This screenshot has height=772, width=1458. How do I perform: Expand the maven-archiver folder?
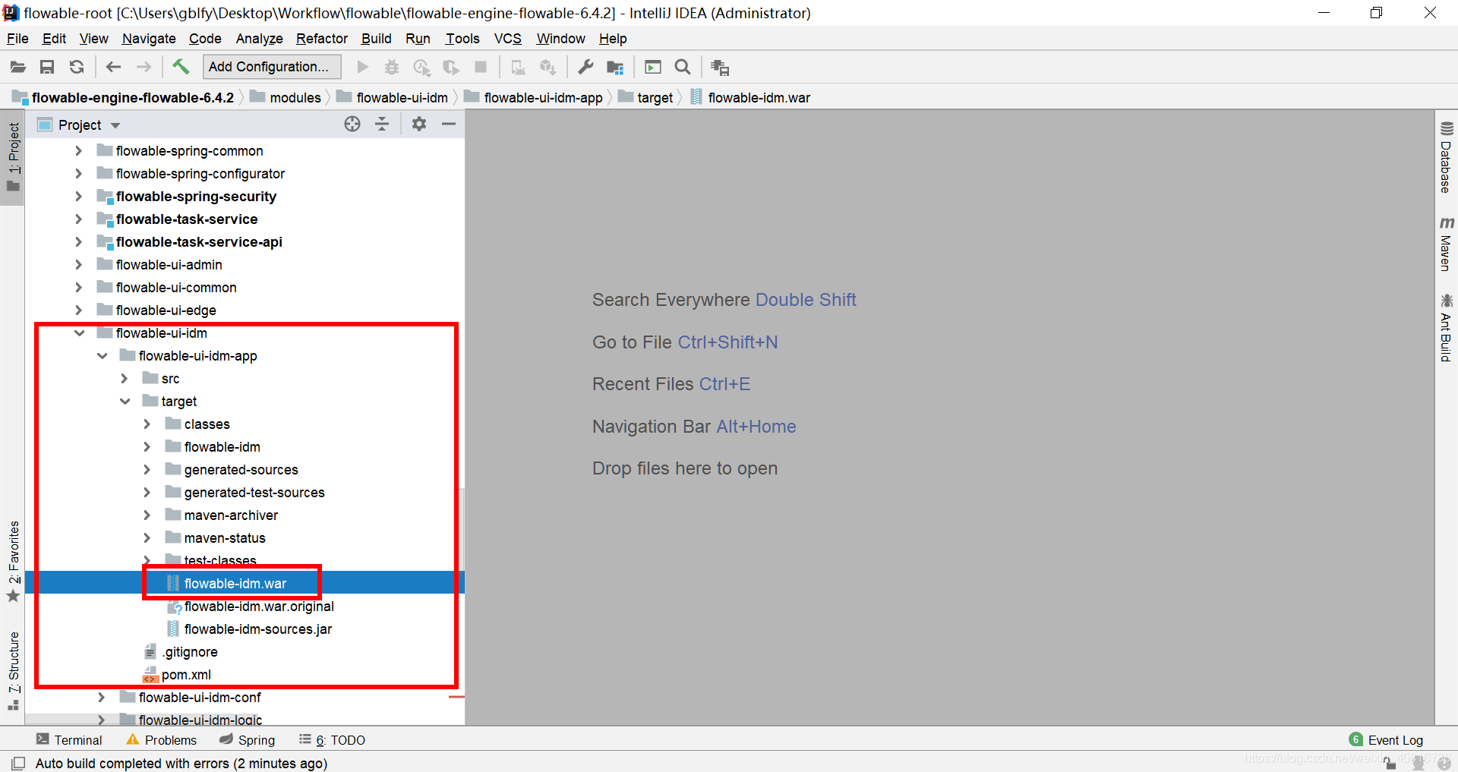(x=147, y=515)
